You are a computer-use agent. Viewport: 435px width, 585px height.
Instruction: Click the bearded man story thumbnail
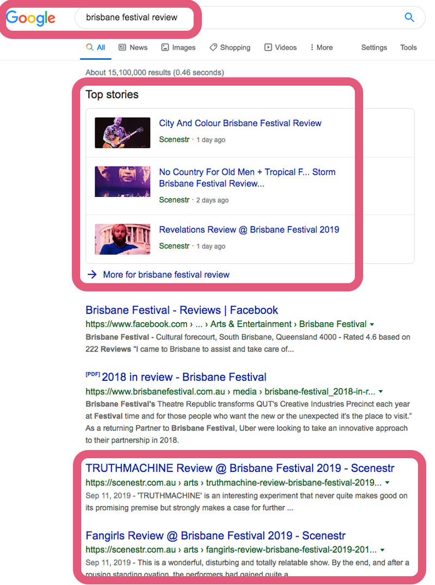(x=123, y=239)
